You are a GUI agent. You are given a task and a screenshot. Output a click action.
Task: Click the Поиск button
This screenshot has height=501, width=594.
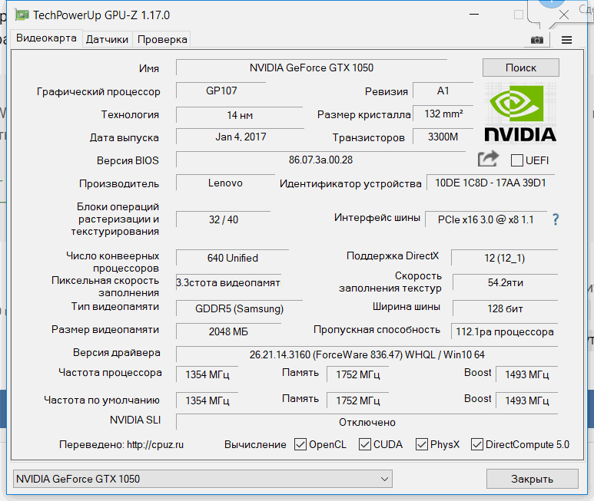point(521,68)
